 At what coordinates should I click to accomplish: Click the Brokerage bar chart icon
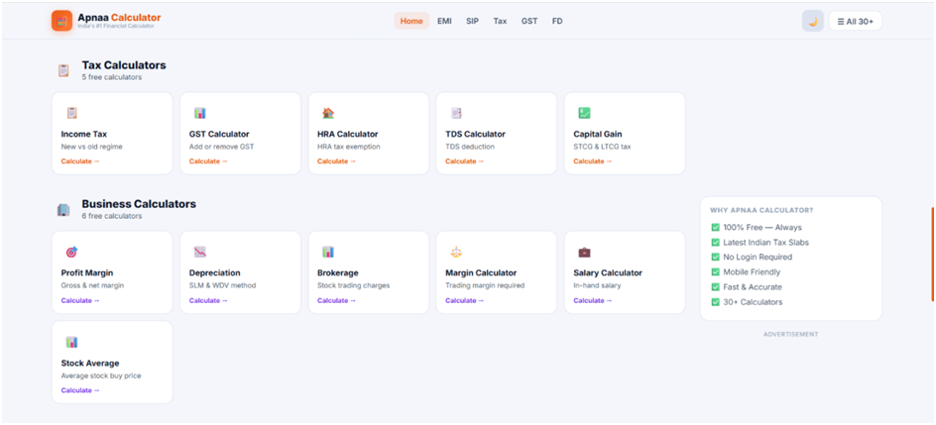[x=328, y=253]
